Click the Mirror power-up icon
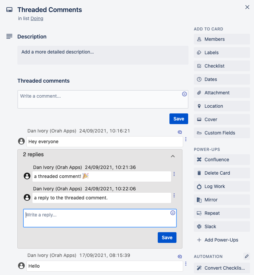 coord(200,200)
